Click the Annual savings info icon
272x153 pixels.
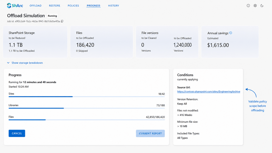(x=230, y=33)
